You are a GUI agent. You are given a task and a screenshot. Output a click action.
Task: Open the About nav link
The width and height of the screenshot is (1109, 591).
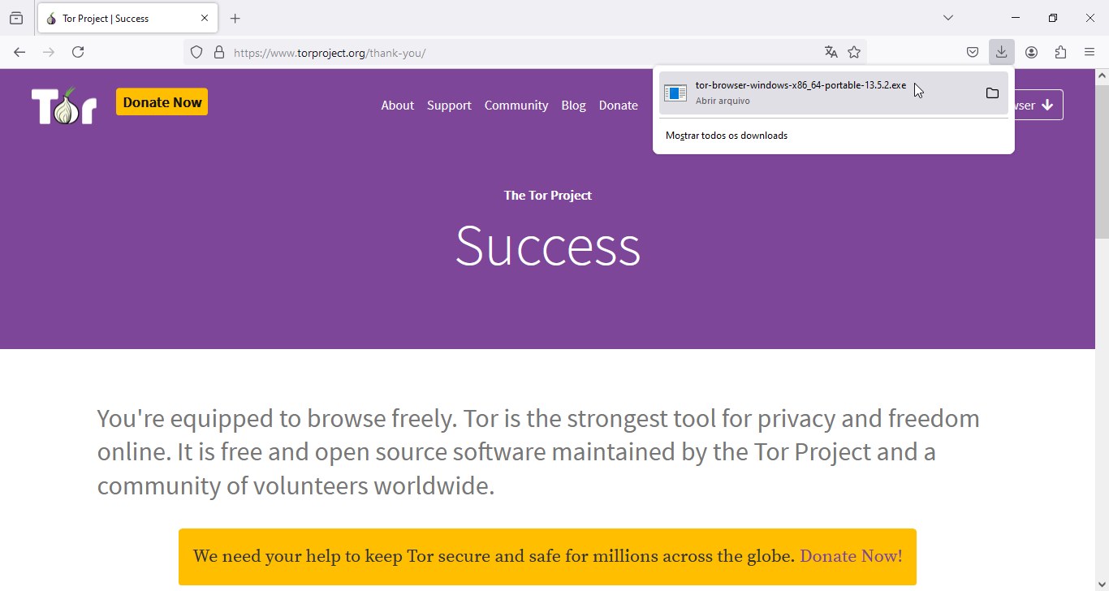point(398,106)
